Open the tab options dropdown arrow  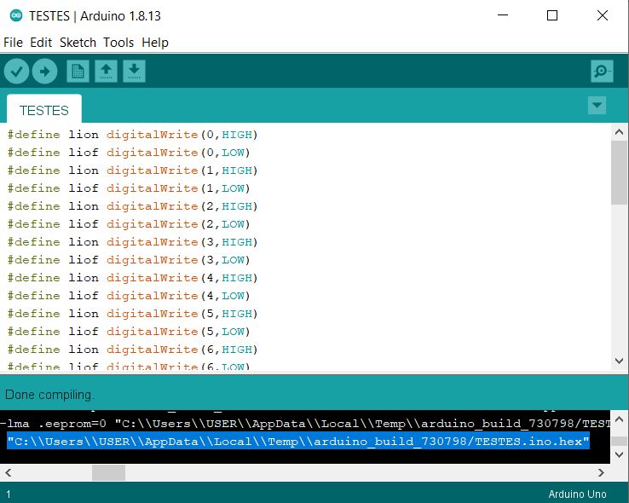point(597,106)
